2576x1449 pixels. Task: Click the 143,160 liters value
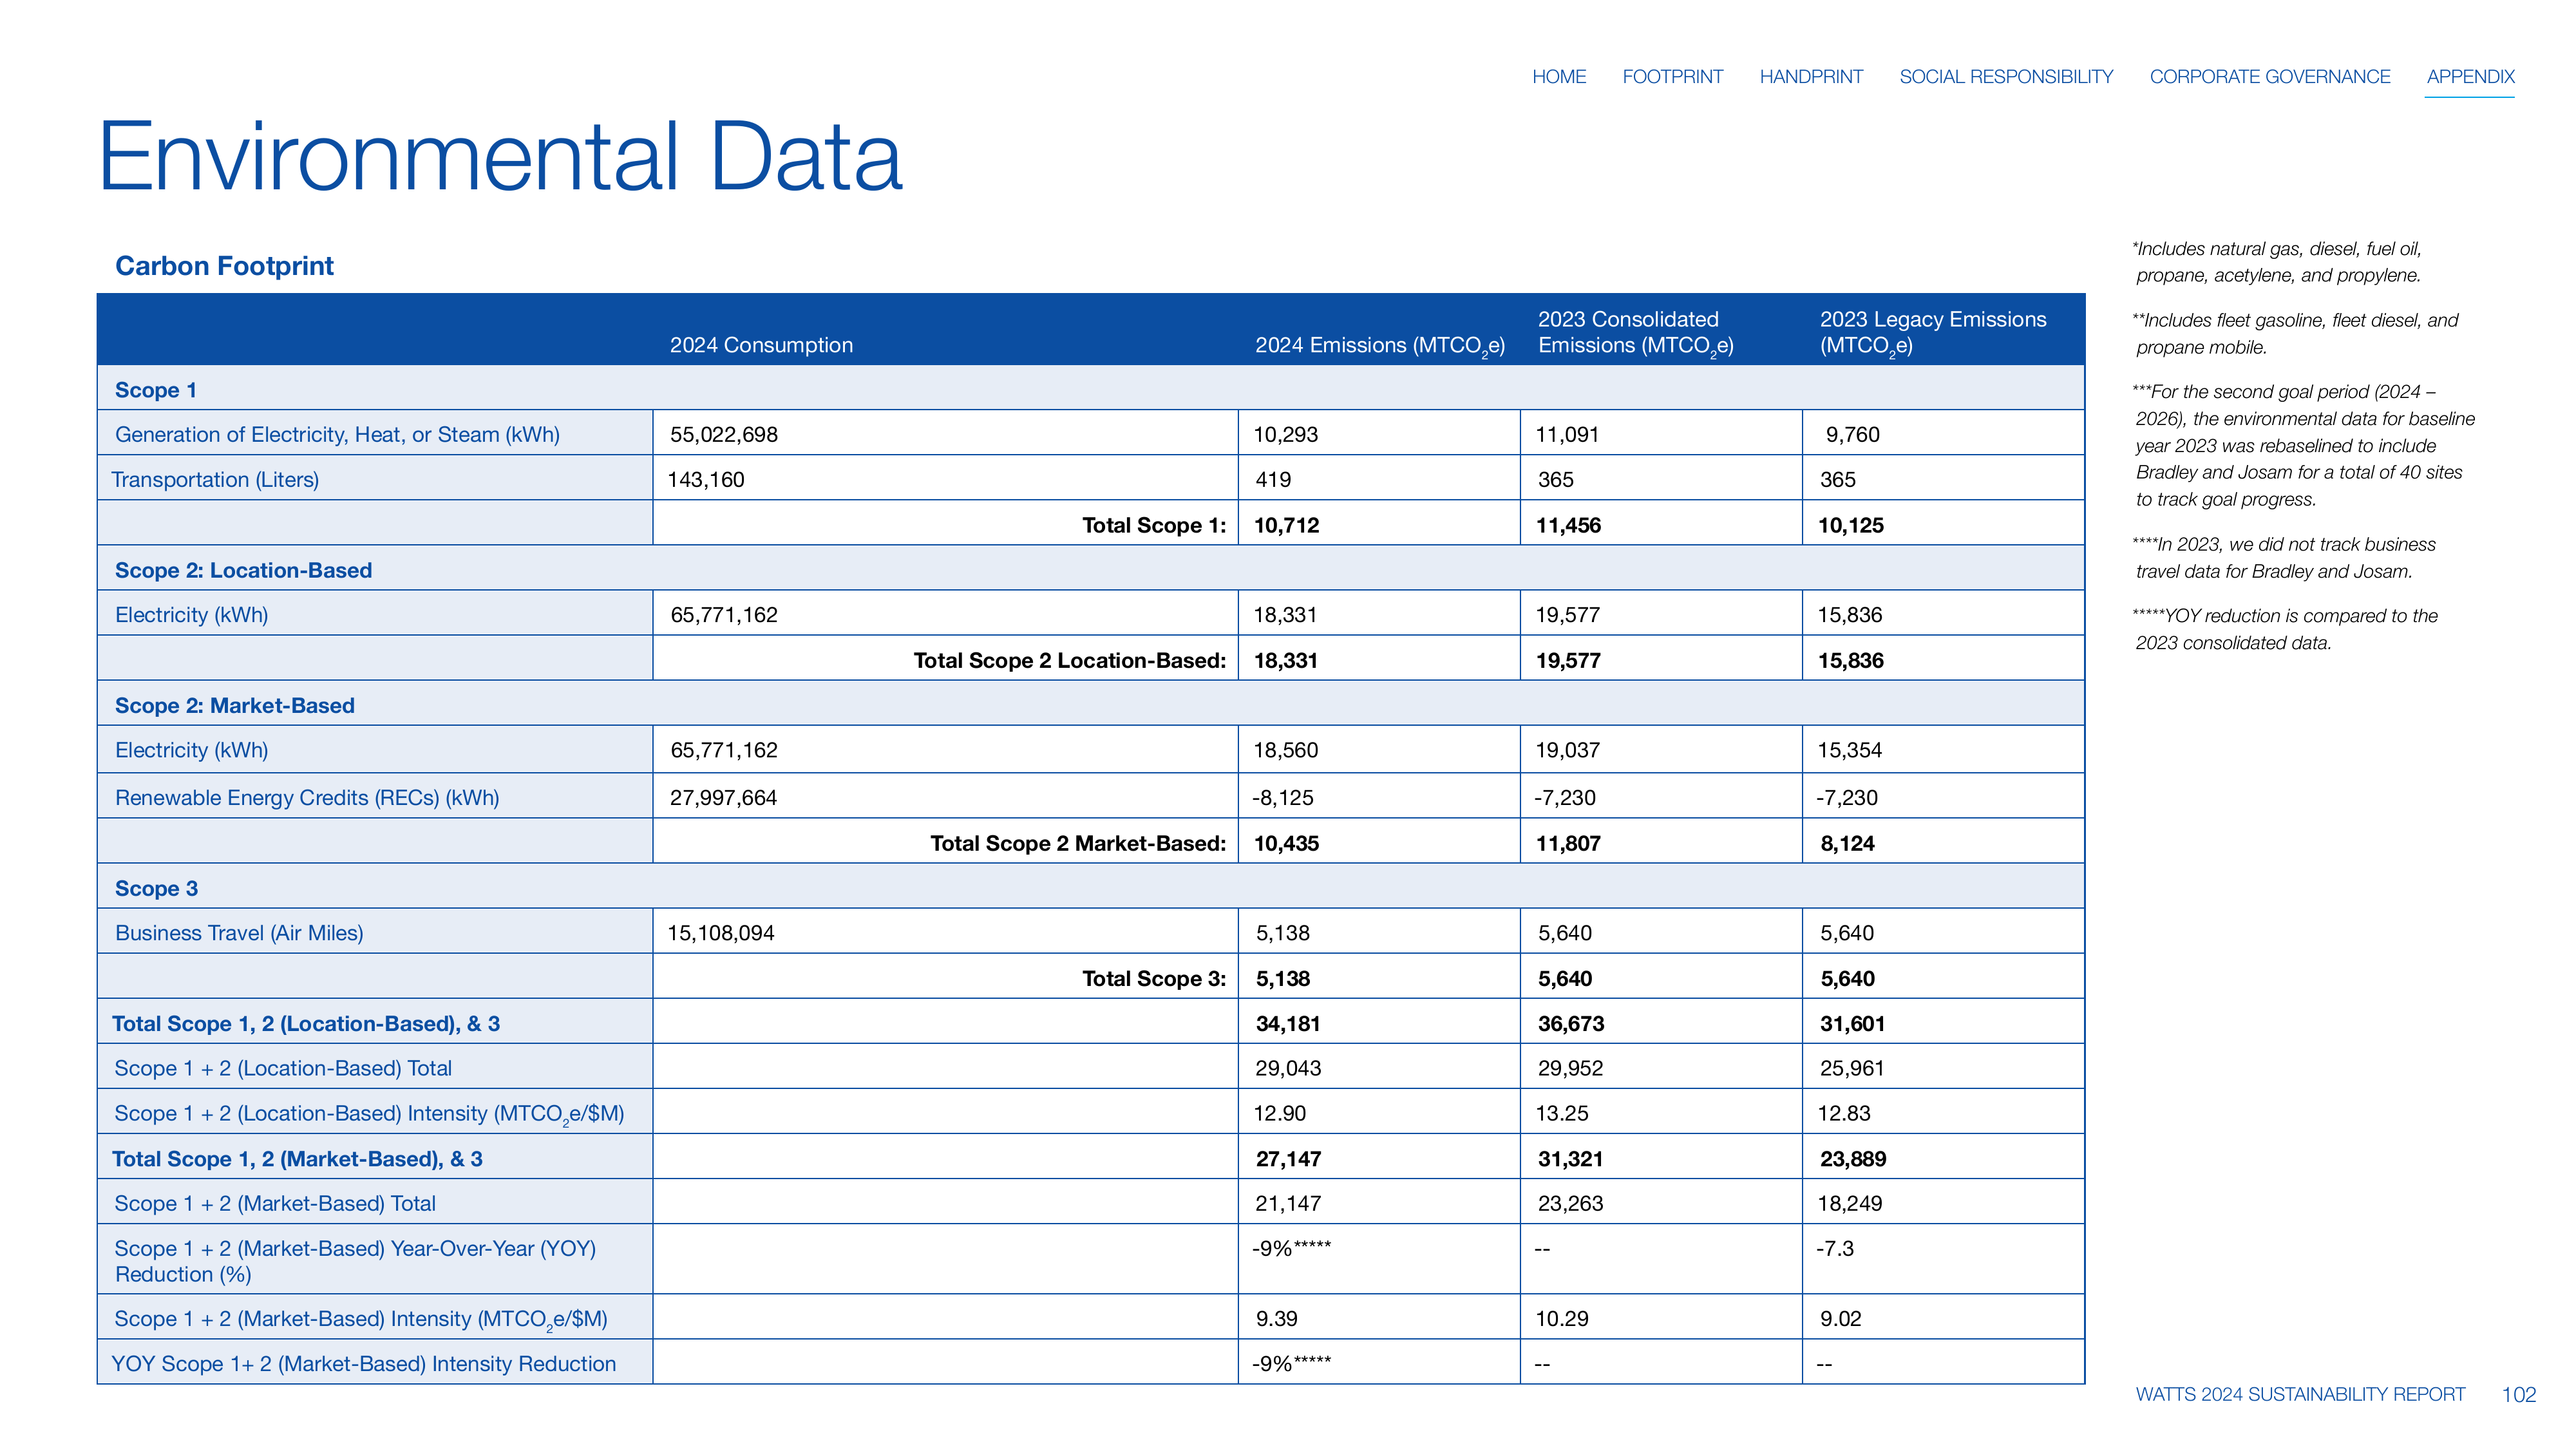[706, 480]
